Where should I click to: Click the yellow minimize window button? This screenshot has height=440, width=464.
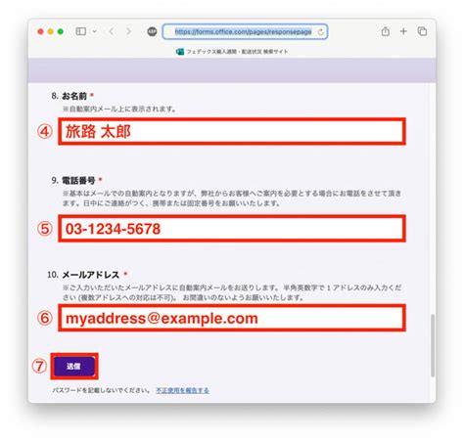point(51,31)
